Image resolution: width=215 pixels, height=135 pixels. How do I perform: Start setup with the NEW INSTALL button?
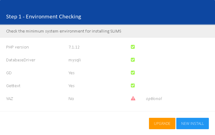coord(192,123)
